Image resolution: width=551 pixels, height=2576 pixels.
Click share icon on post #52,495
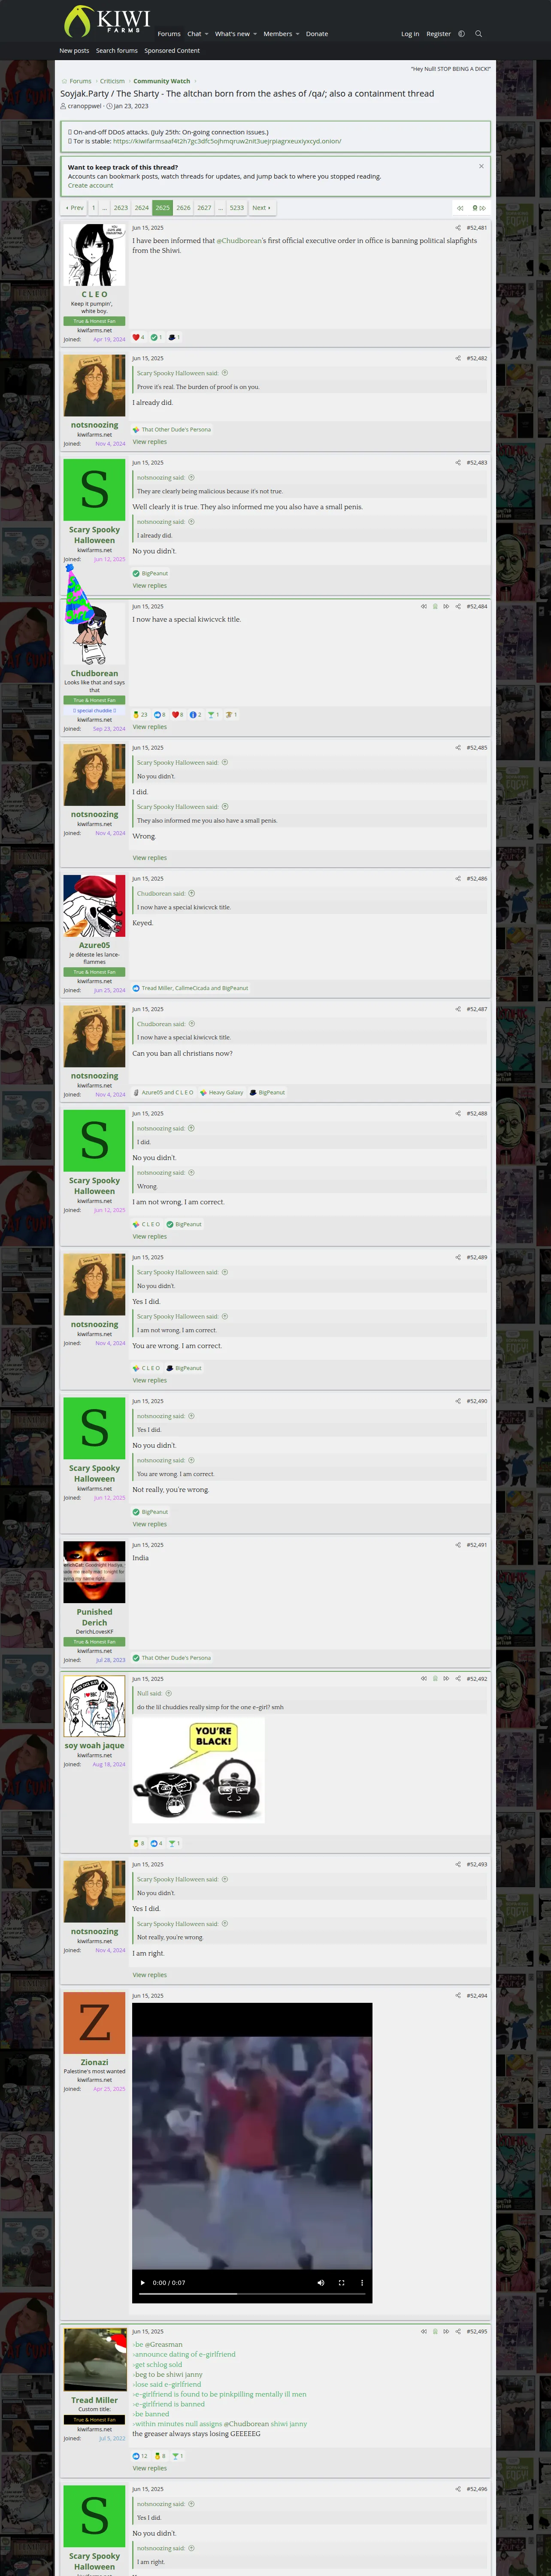[x=458, y=2331]
